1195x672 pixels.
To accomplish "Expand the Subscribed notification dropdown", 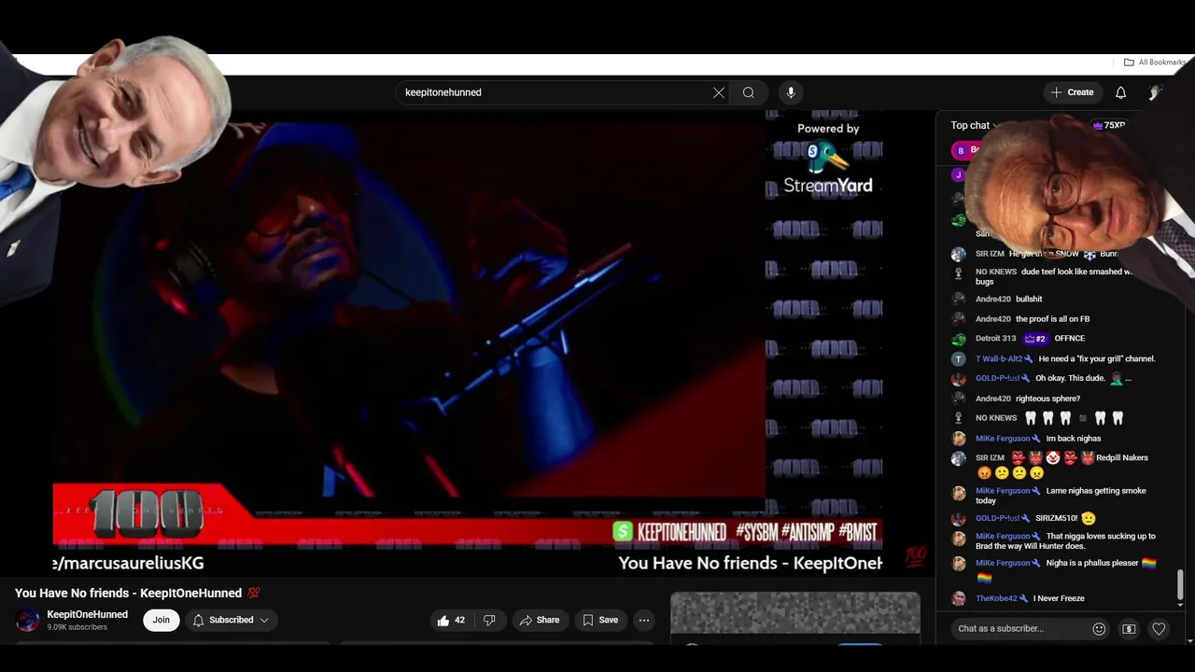I will (231, 620).
